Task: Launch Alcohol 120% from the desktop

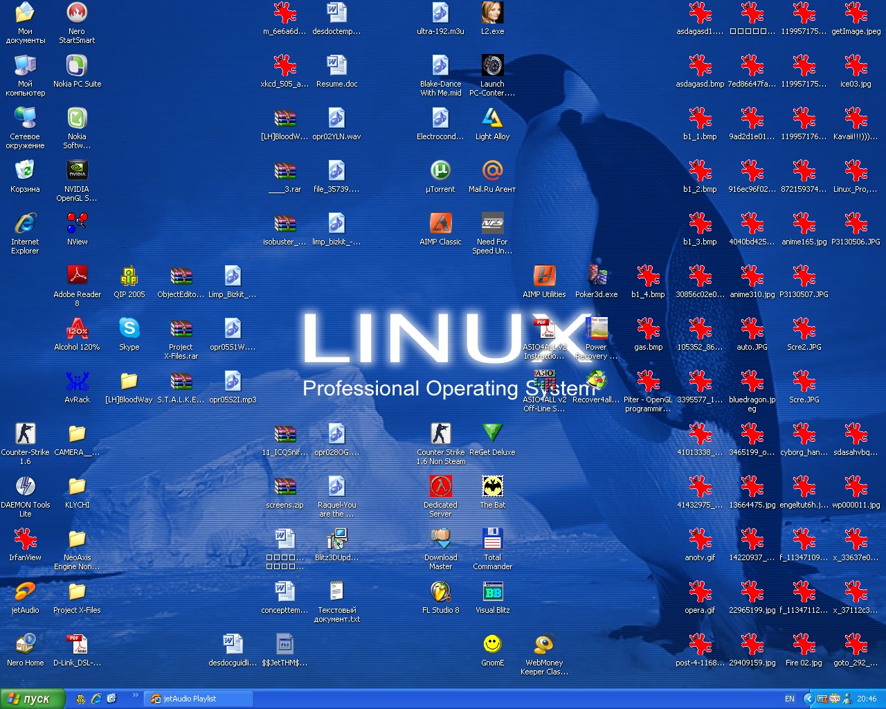Action: click(77, 329)
